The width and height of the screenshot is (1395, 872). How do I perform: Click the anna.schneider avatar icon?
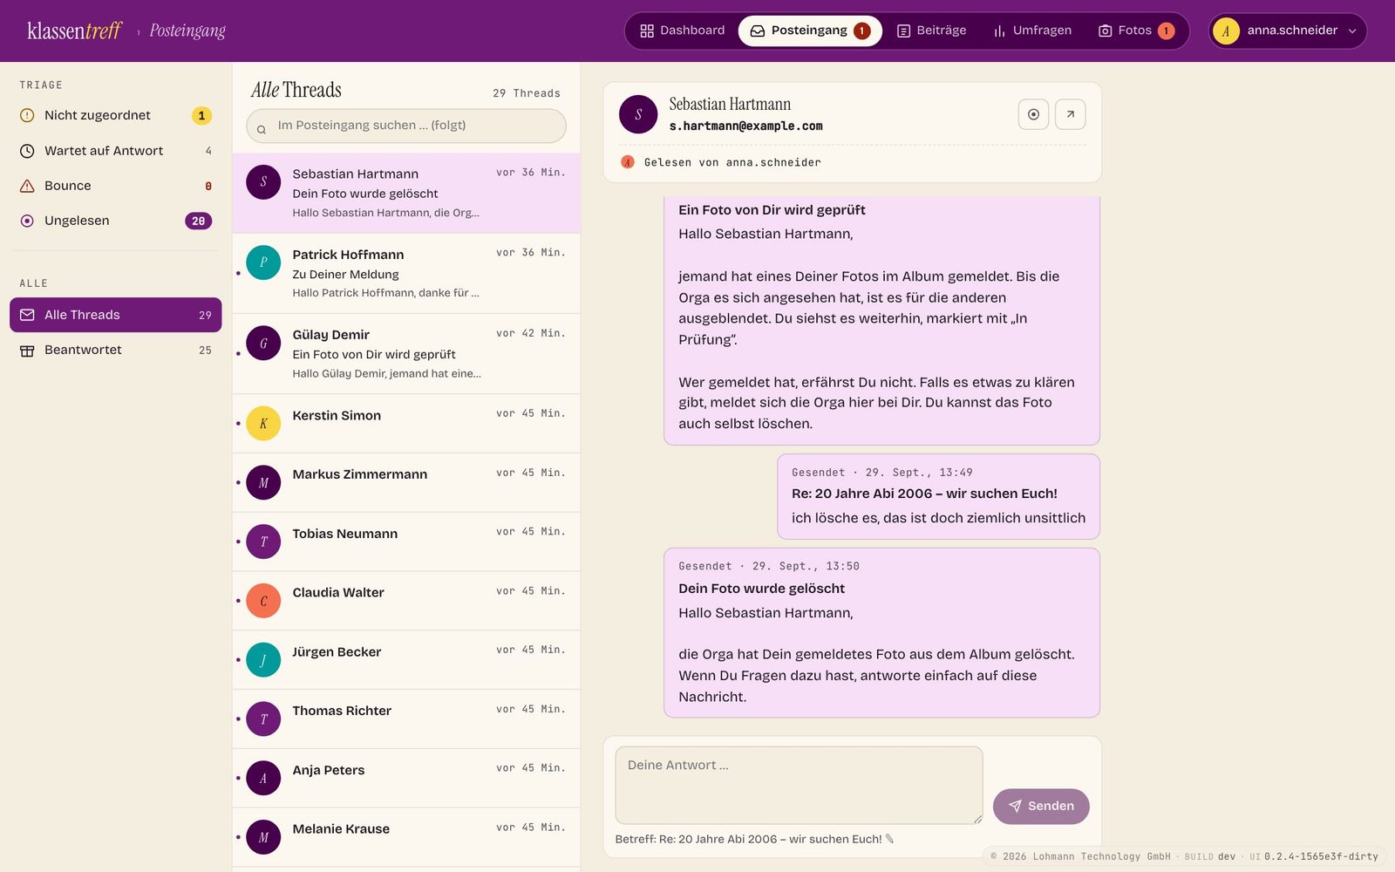(1226, 31)
